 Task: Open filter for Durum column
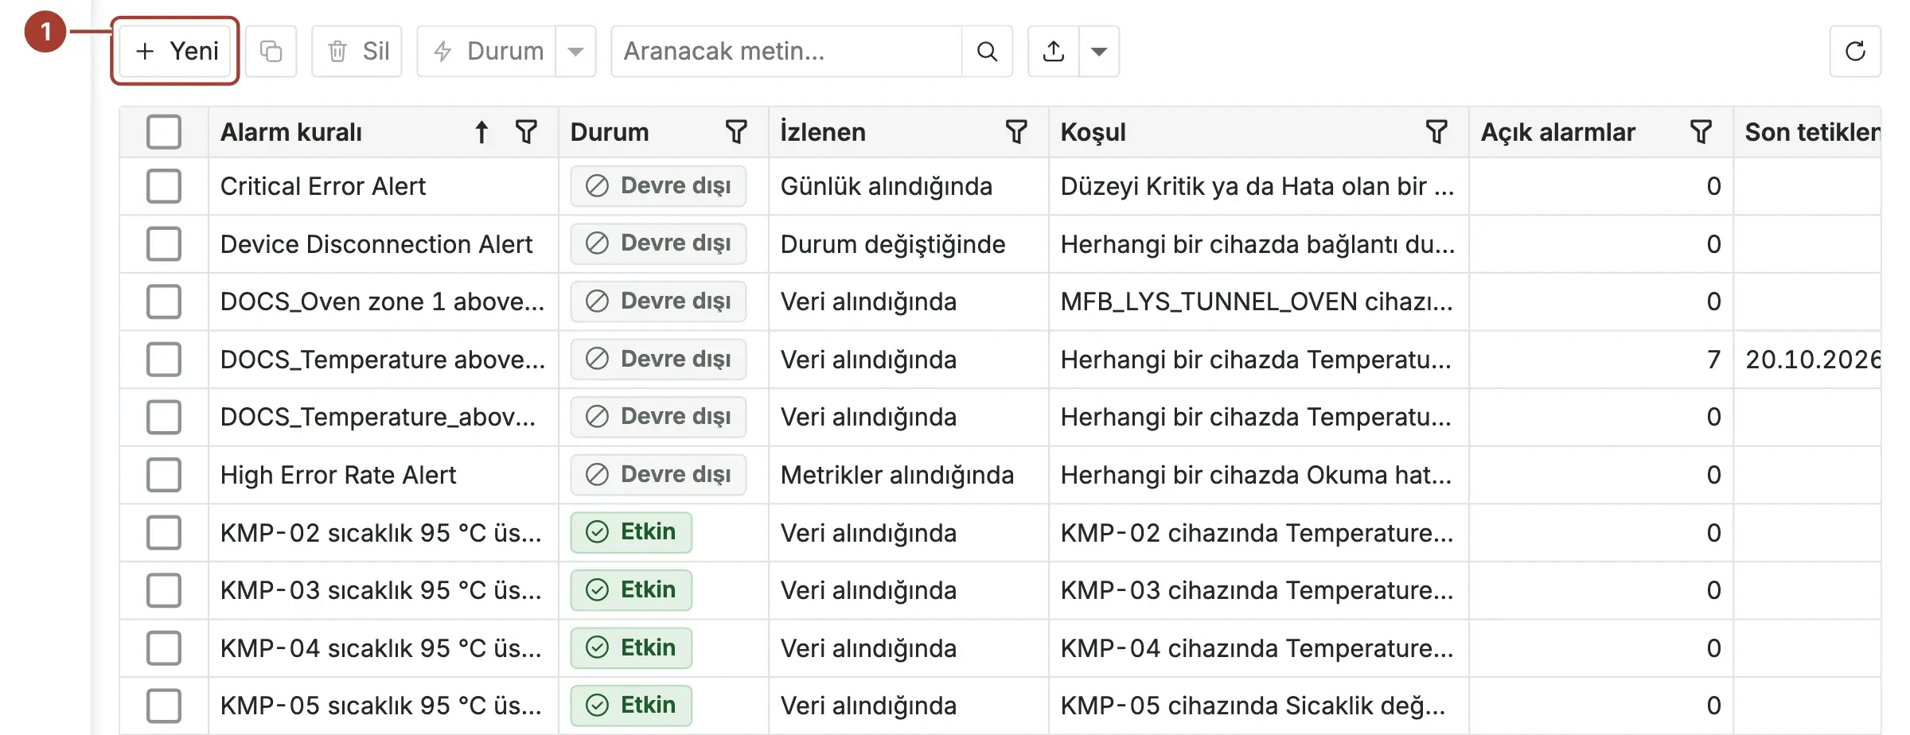click(x=736, y=132)
